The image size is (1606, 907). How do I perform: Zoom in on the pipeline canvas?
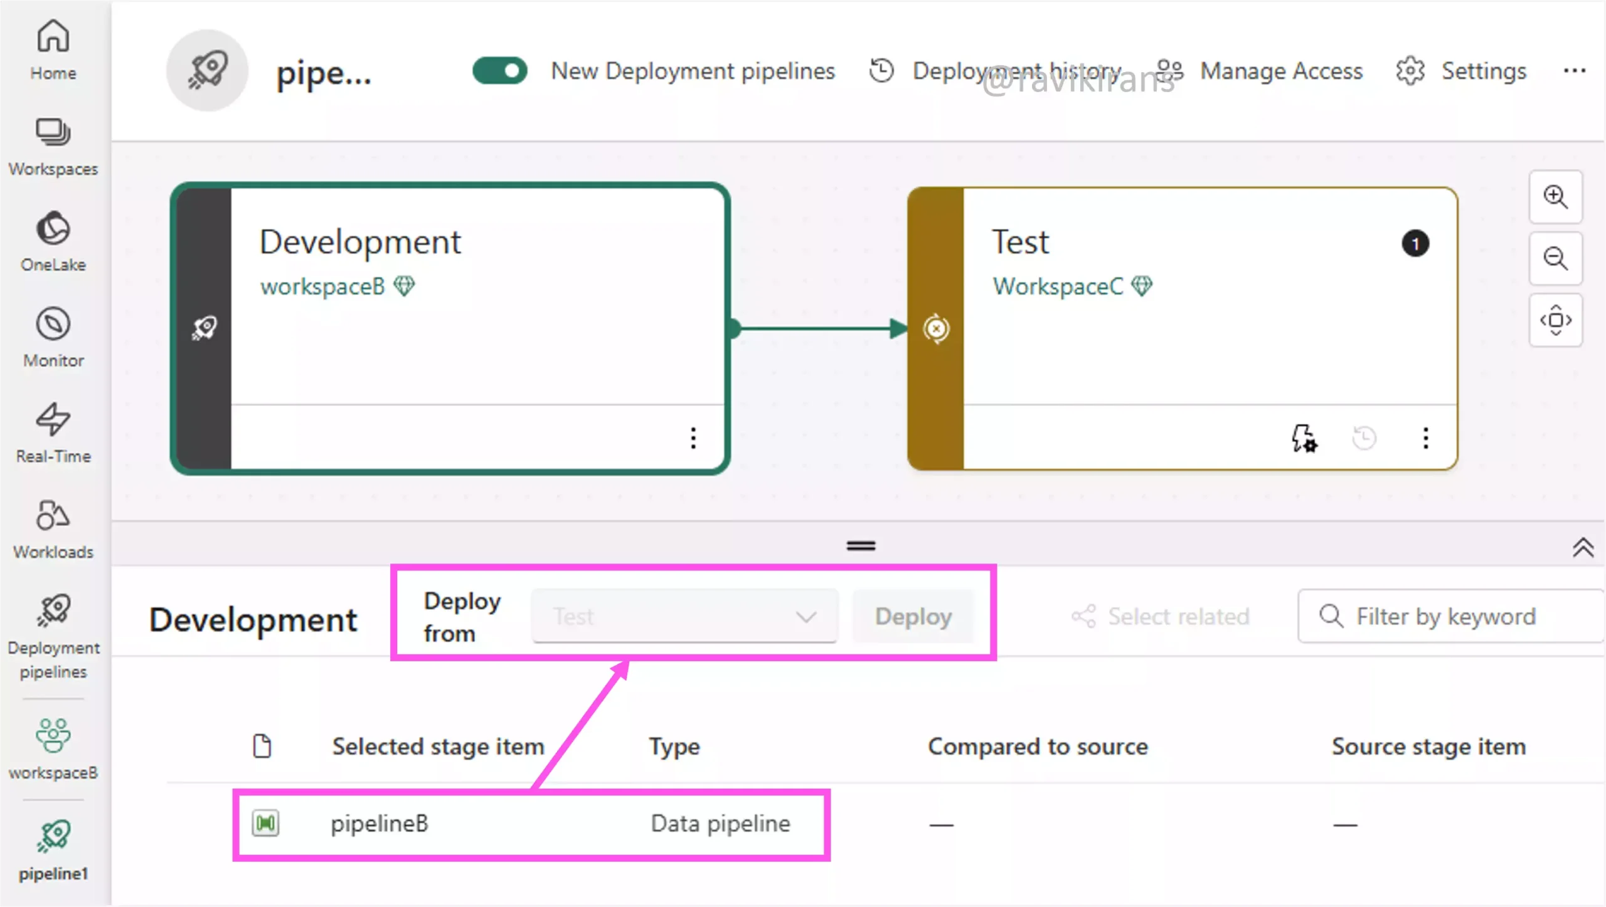pyautogui.click(x=1555, y=197)
